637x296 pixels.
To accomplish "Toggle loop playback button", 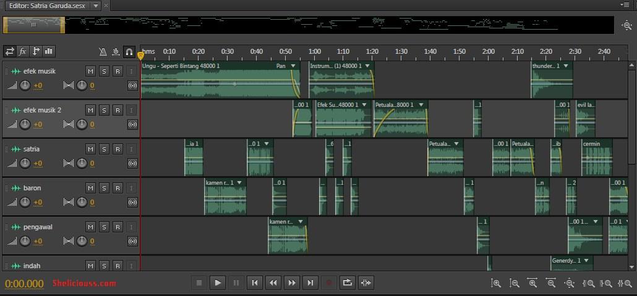I will 348,282.
